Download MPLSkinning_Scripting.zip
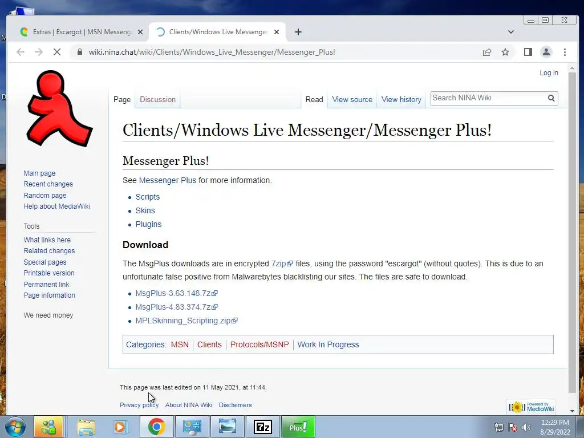 coord(186,321)
